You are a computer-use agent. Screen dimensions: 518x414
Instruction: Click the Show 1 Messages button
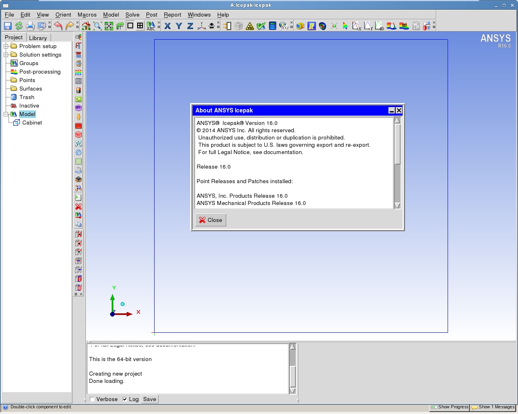click(493, 407)
